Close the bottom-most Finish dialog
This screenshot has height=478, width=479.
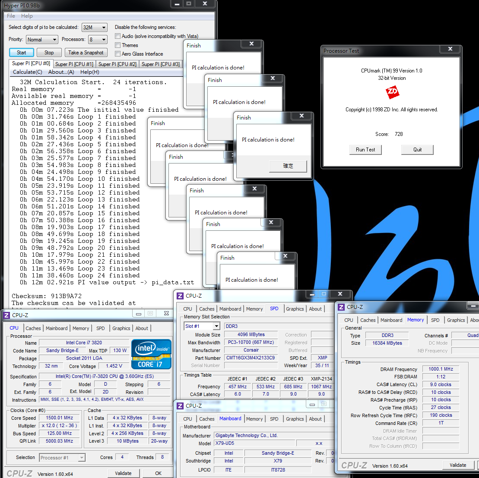tap(285, 256)
